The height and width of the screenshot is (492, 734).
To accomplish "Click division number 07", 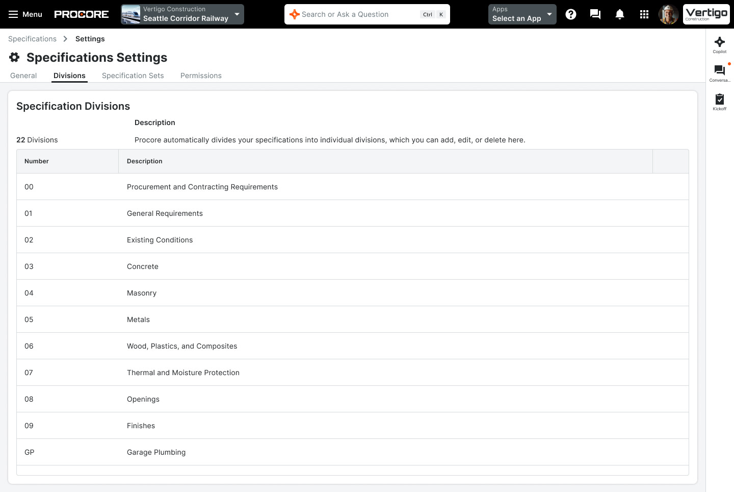I will click(x=29, y=373).
